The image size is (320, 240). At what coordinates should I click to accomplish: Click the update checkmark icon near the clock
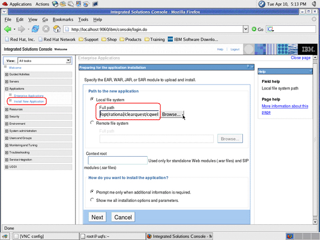pos(262,4)
